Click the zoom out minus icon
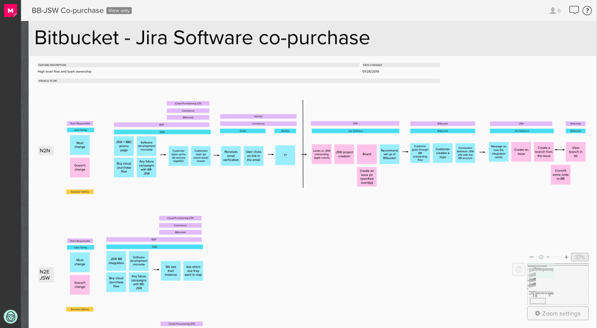The width and height of the screenshot is (597, 328). click(x=532, y=257)
